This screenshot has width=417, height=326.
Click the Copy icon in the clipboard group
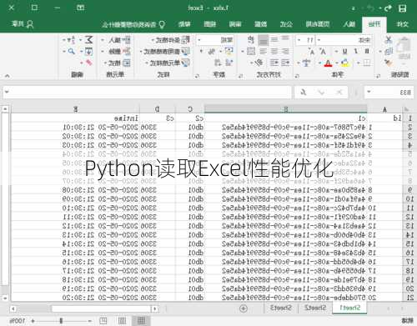[x=389, y=52]
